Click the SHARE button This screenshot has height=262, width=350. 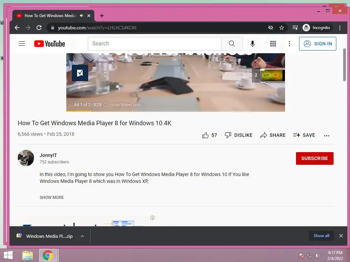[x=273, y=135]
